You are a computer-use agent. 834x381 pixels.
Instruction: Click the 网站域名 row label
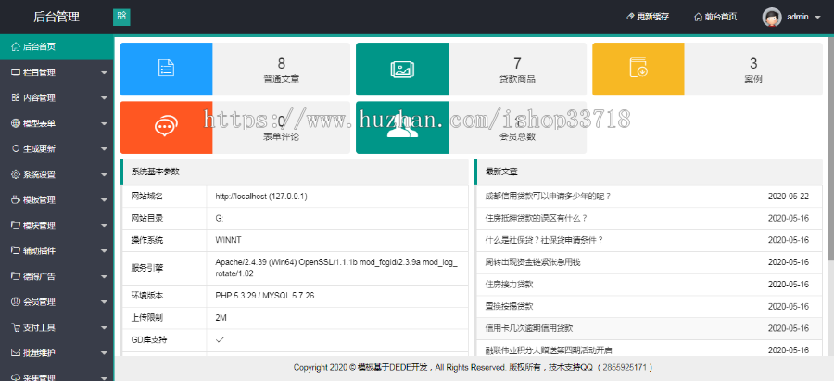(x=146, y=197)
